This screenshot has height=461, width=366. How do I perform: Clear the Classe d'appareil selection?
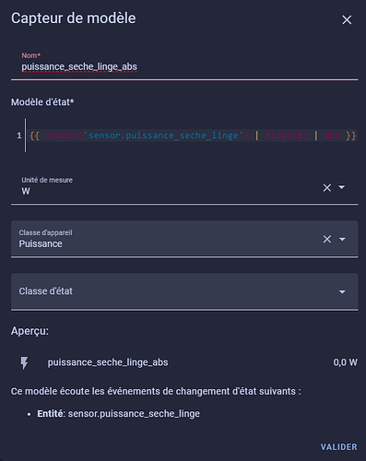pos(327,239)
